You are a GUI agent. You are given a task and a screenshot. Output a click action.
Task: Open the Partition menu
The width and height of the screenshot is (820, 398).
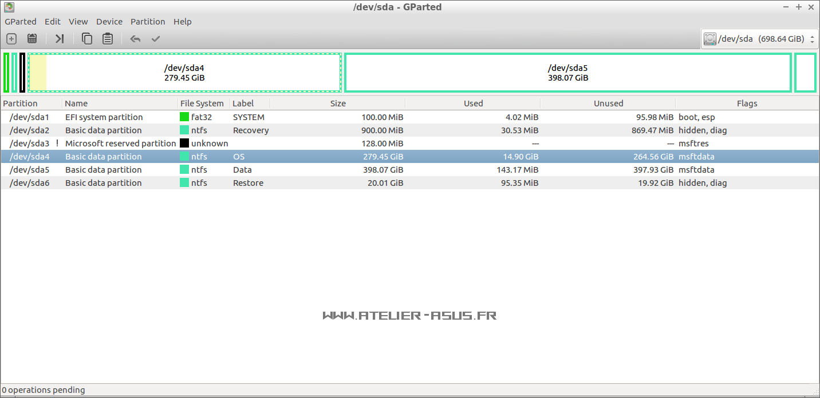(148, 22)
